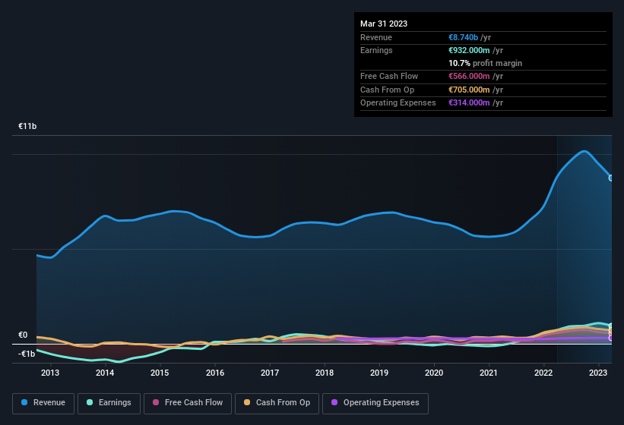
Task: Toggle the Free Cash Flow legend button
Action: coord(188,403)
